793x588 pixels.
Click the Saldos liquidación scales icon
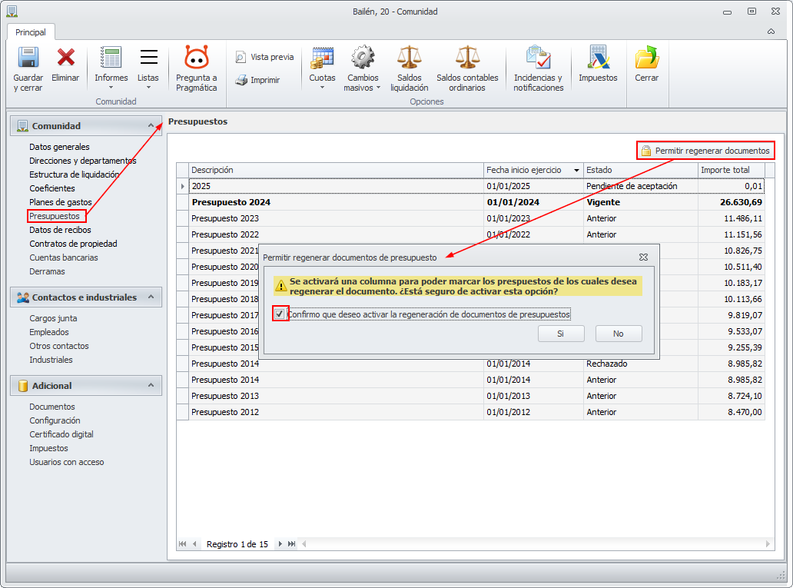coord(409,59)
